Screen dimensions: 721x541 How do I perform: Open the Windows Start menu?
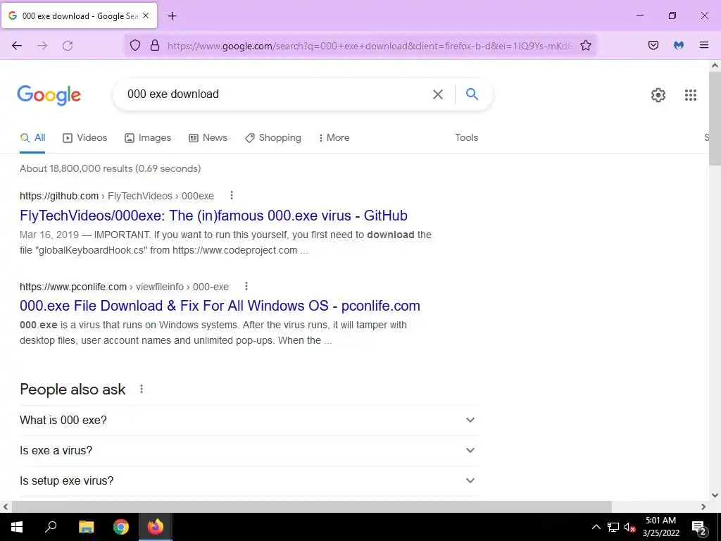[x=17, y=527]
